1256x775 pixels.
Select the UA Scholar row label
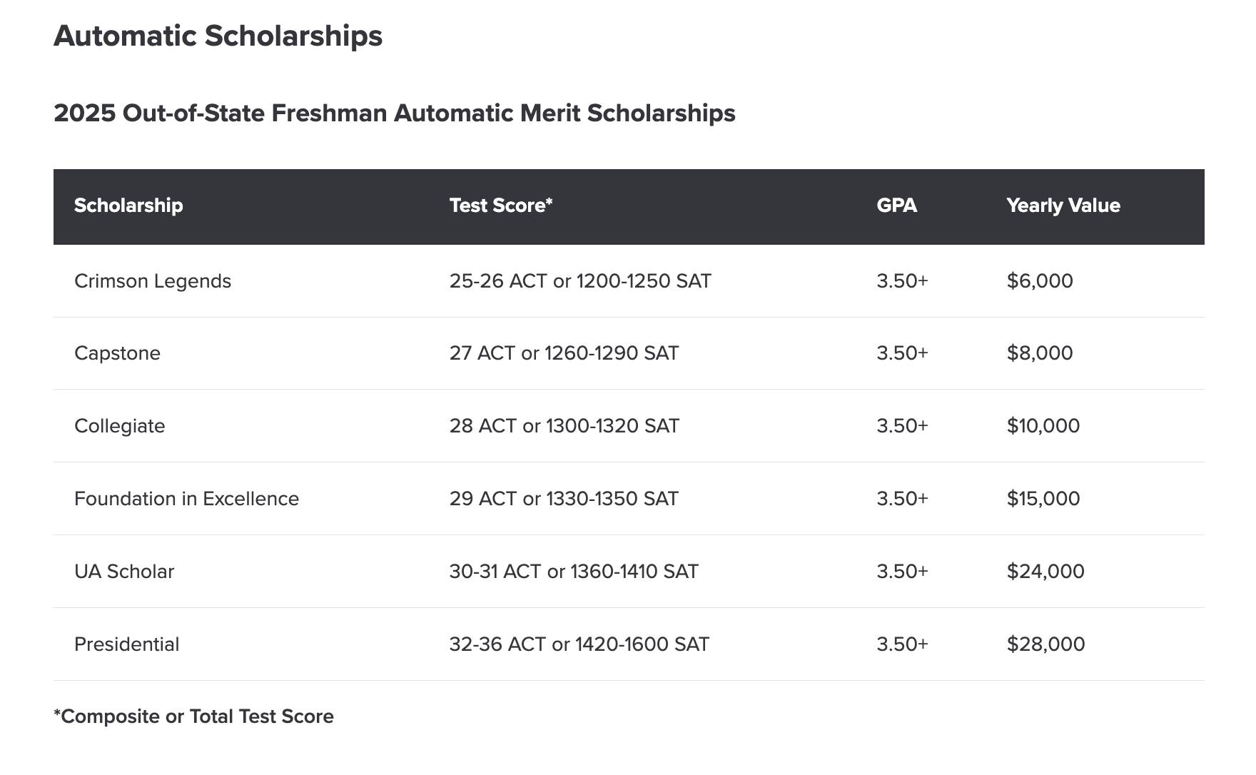point(124,572)
